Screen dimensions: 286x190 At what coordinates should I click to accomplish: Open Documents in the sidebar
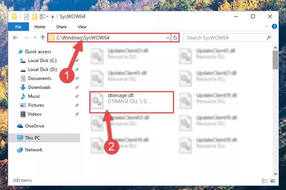(36, 78)
